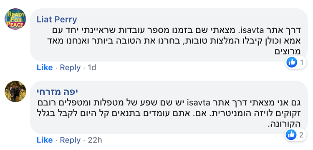Open the 22h timestamp link
The image size is (313, 150).
click(x=95, y=140)
